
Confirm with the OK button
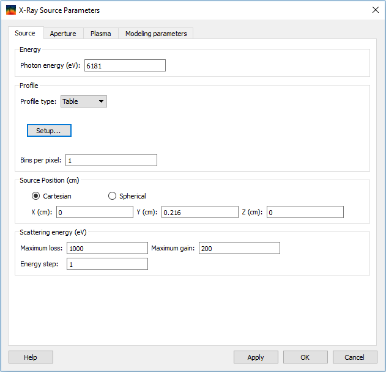point(305,357)
